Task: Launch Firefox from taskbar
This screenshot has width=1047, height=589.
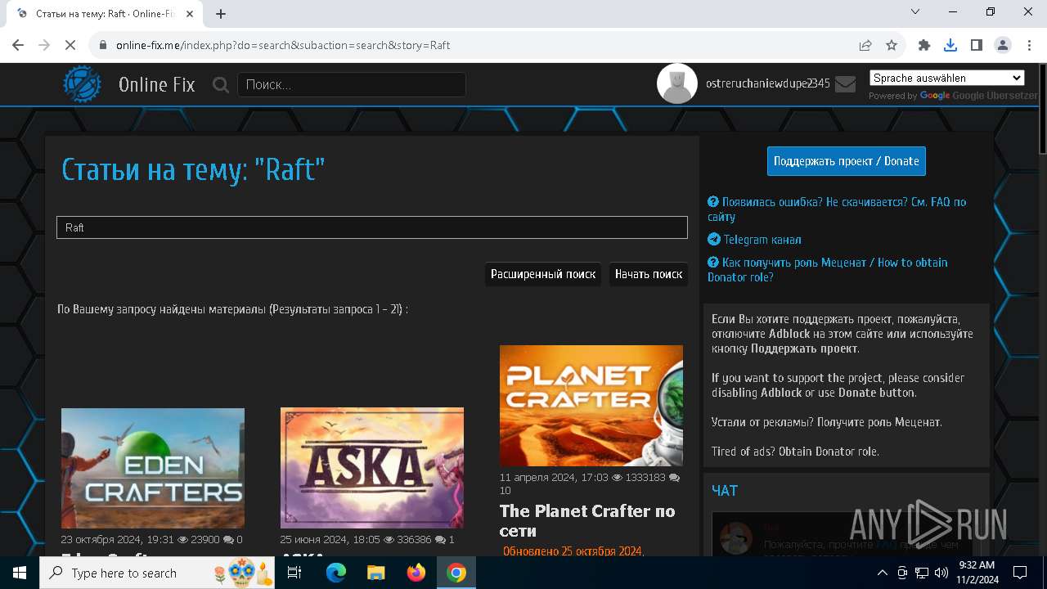Action: pos(416,573)
